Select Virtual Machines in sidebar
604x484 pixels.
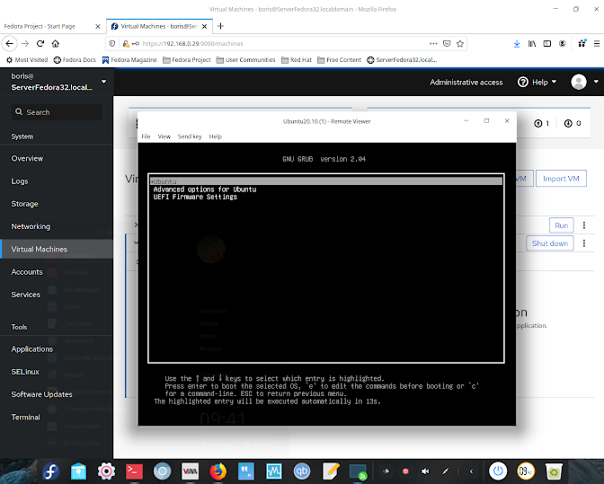(57, 250)
